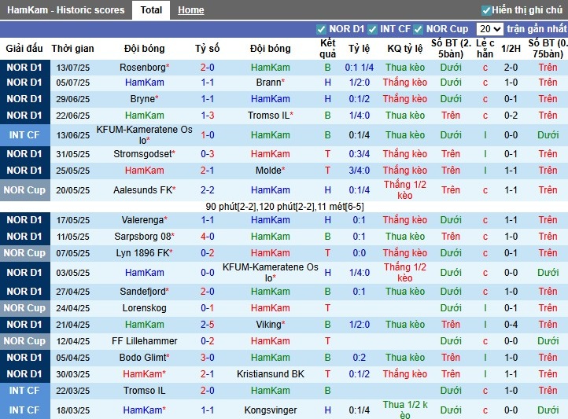Click the 0:1 1/4 handicap odds value
The image size is (568, 419).
359,68
